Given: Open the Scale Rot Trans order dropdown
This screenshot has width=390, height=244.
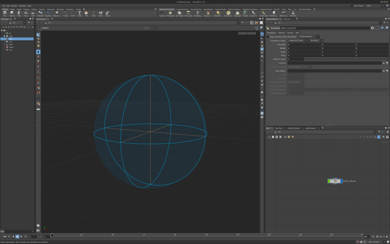Looking at the screenshot, I should point(297,40).
